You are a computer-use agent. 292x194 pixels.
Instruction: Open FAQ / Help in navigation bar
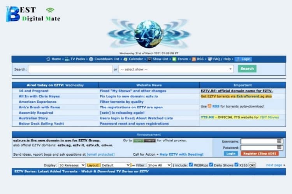coord(222,59)
